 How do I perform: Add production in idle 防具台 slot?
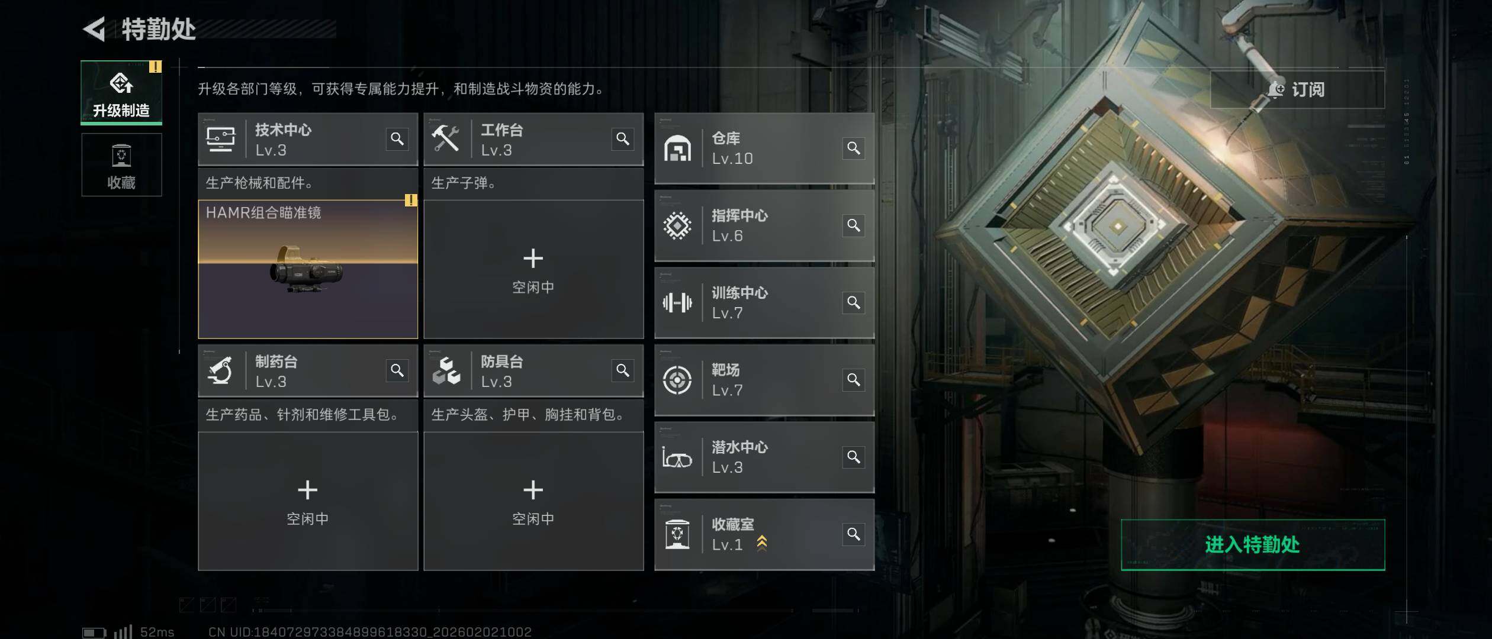pyautogui.click(x=533, y=501)
